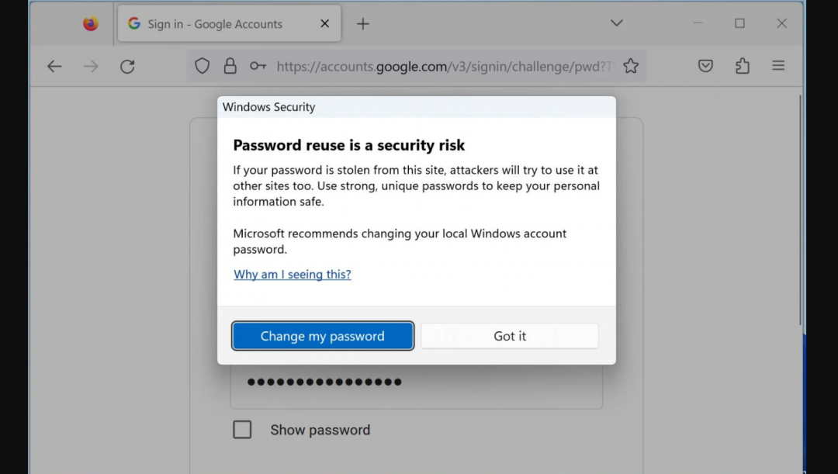Click the padlock site security icon
The height and width of the screenshot is (474, 838).
[230, 67]
